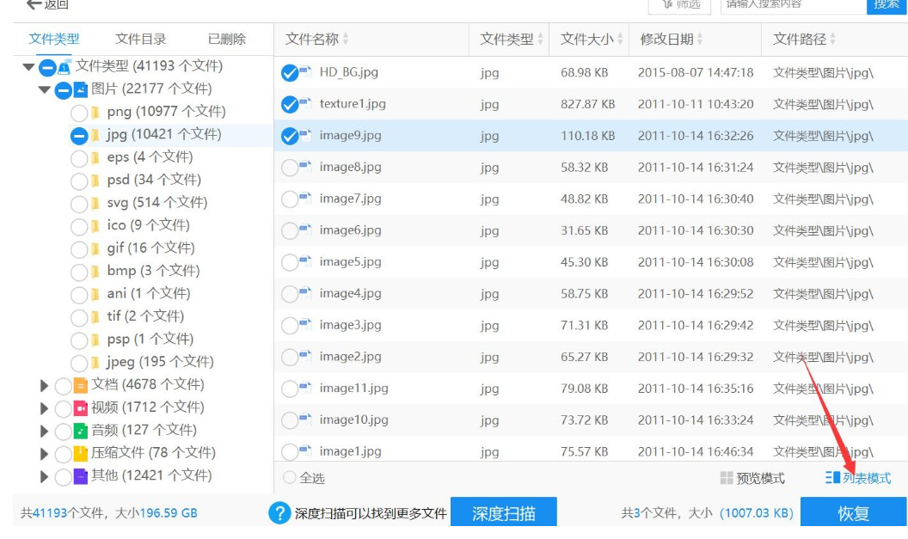The width and height of the screenshot is (908, 539).
Task: Click the 其他 category icon
Action: pos(81,476)
